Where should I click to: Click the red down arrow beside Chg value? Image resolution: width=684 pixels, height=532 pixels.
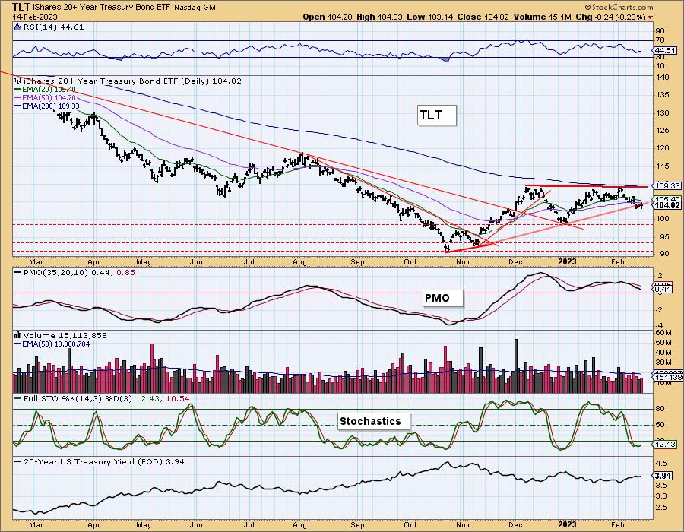click(x=651, y=17)
